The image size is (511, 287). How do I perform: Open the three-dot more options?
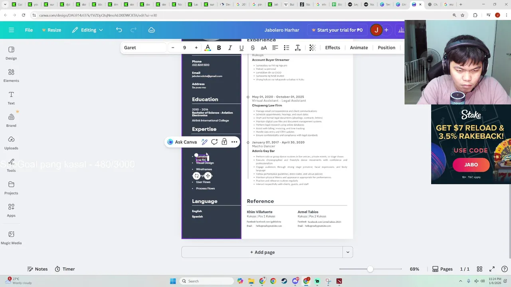click(234, 142)
